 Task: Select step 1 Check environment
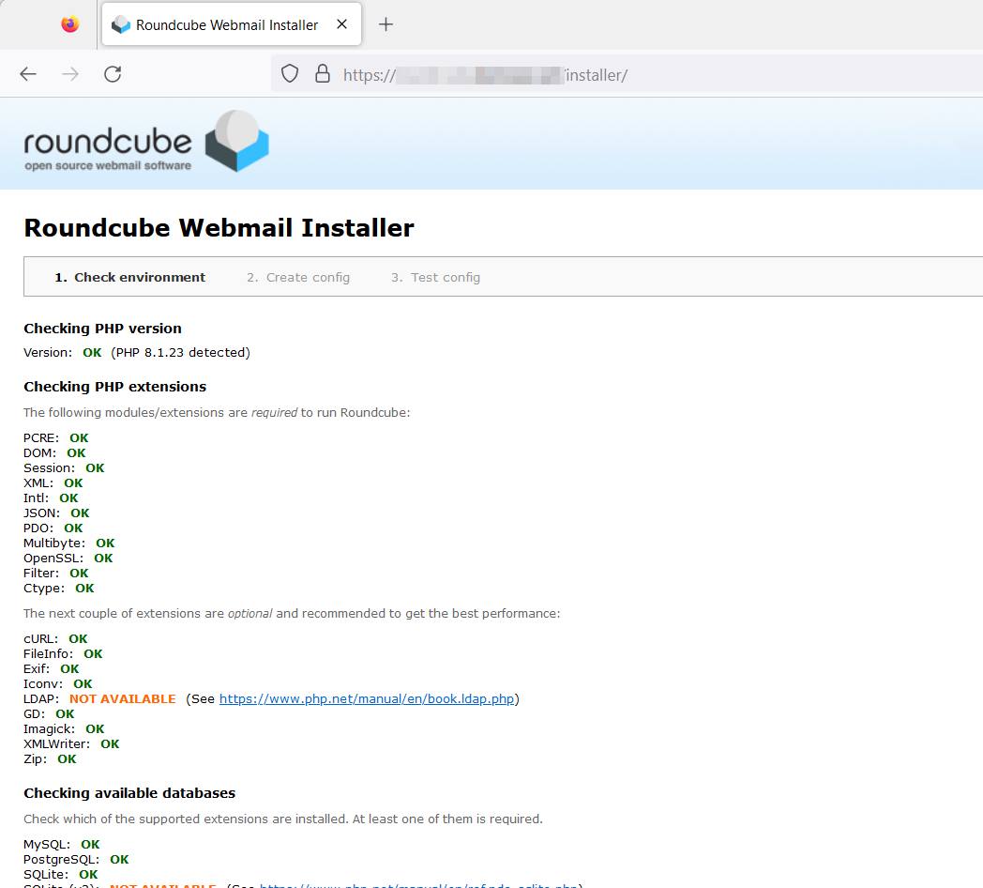(x=129, y=277)
